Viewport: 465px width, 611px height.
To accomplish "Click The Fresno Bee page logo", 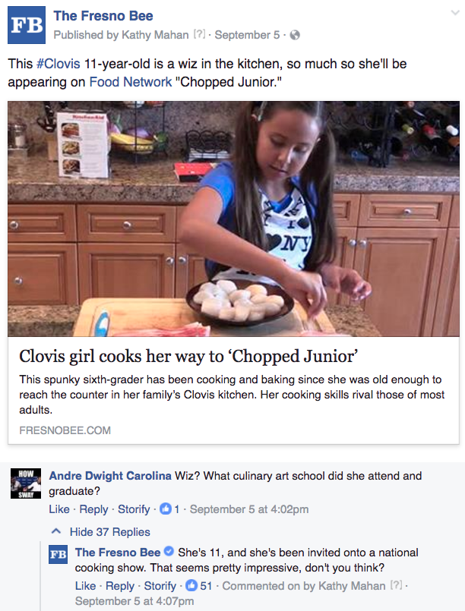I will (27, 25).
